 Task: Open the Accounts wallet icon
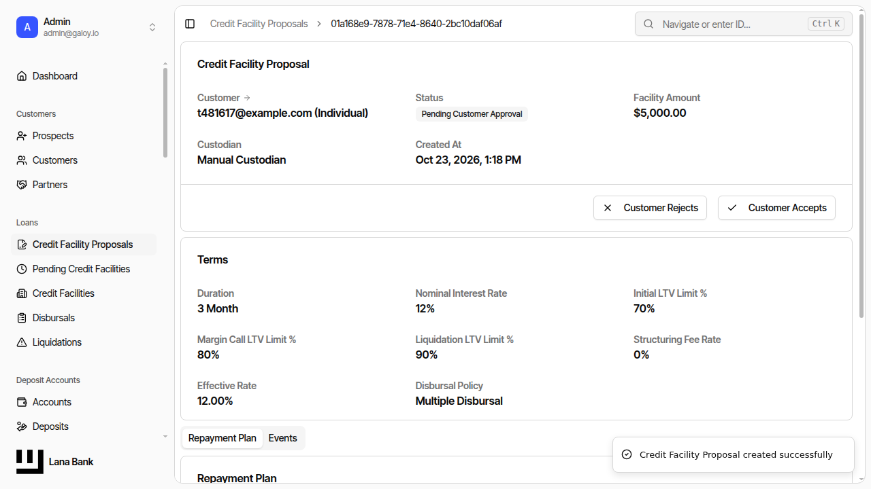tap(22, 402)
